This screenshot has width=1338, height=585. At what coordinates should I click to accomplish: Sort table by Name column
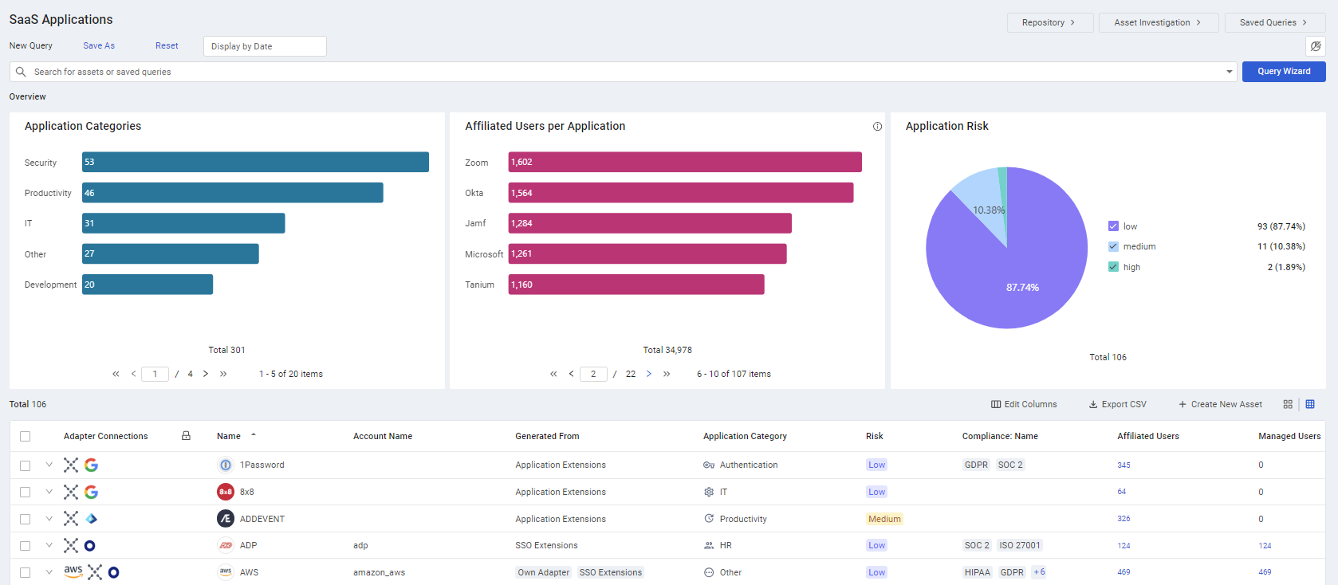click(229, 436)
